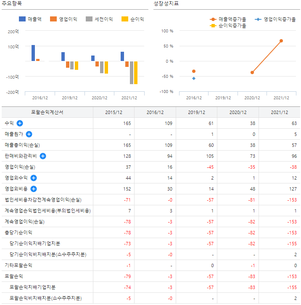Image resolution: width=301 pixels, height=305 pixels.
Task: Click the 포괄손익비지배지분(소수주주지분) row label
Action: (46, 298)
